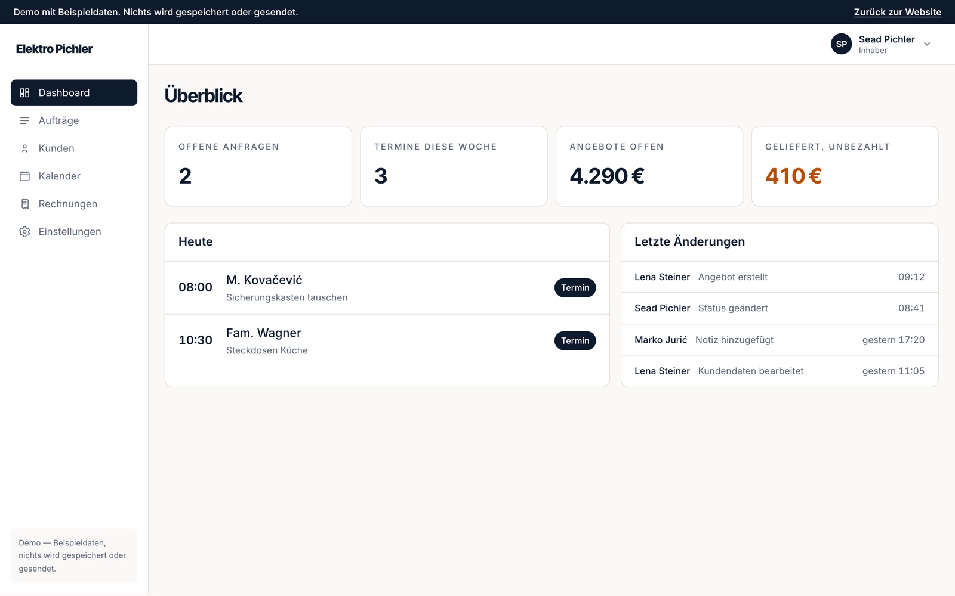The image size is (955, 596).
Task: Click Termin badge for Fam. Wagner
Action: click(x=575, y=341)
